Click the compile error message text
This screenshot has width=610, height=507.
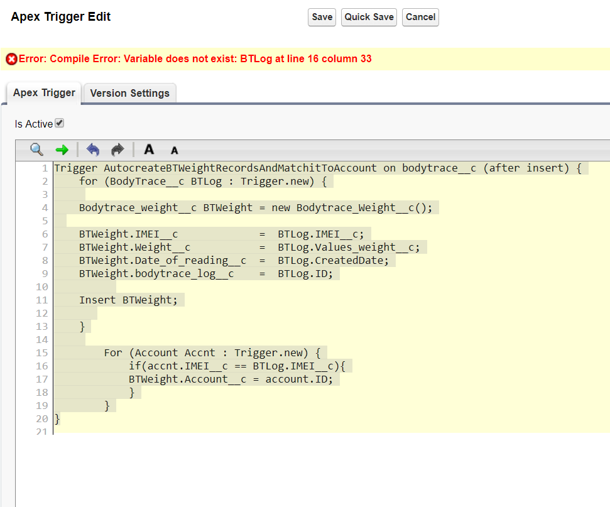point(195,59)
